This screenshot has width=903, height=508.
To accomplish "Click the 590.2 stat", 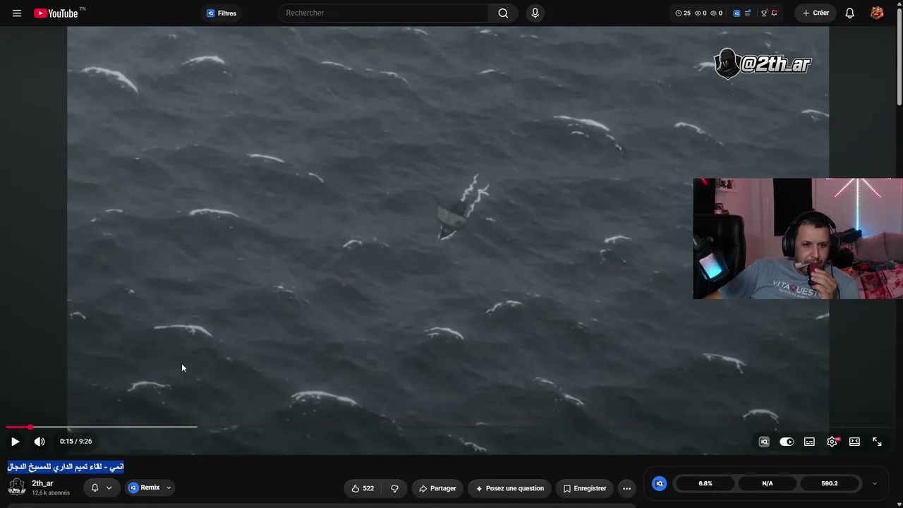I will coord(830,483).
